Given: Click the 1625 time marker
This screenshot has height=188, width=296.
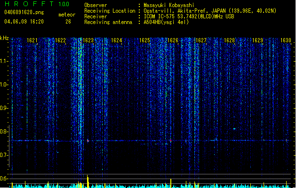Looking at the screenshot, I should [x=144, y=40].
